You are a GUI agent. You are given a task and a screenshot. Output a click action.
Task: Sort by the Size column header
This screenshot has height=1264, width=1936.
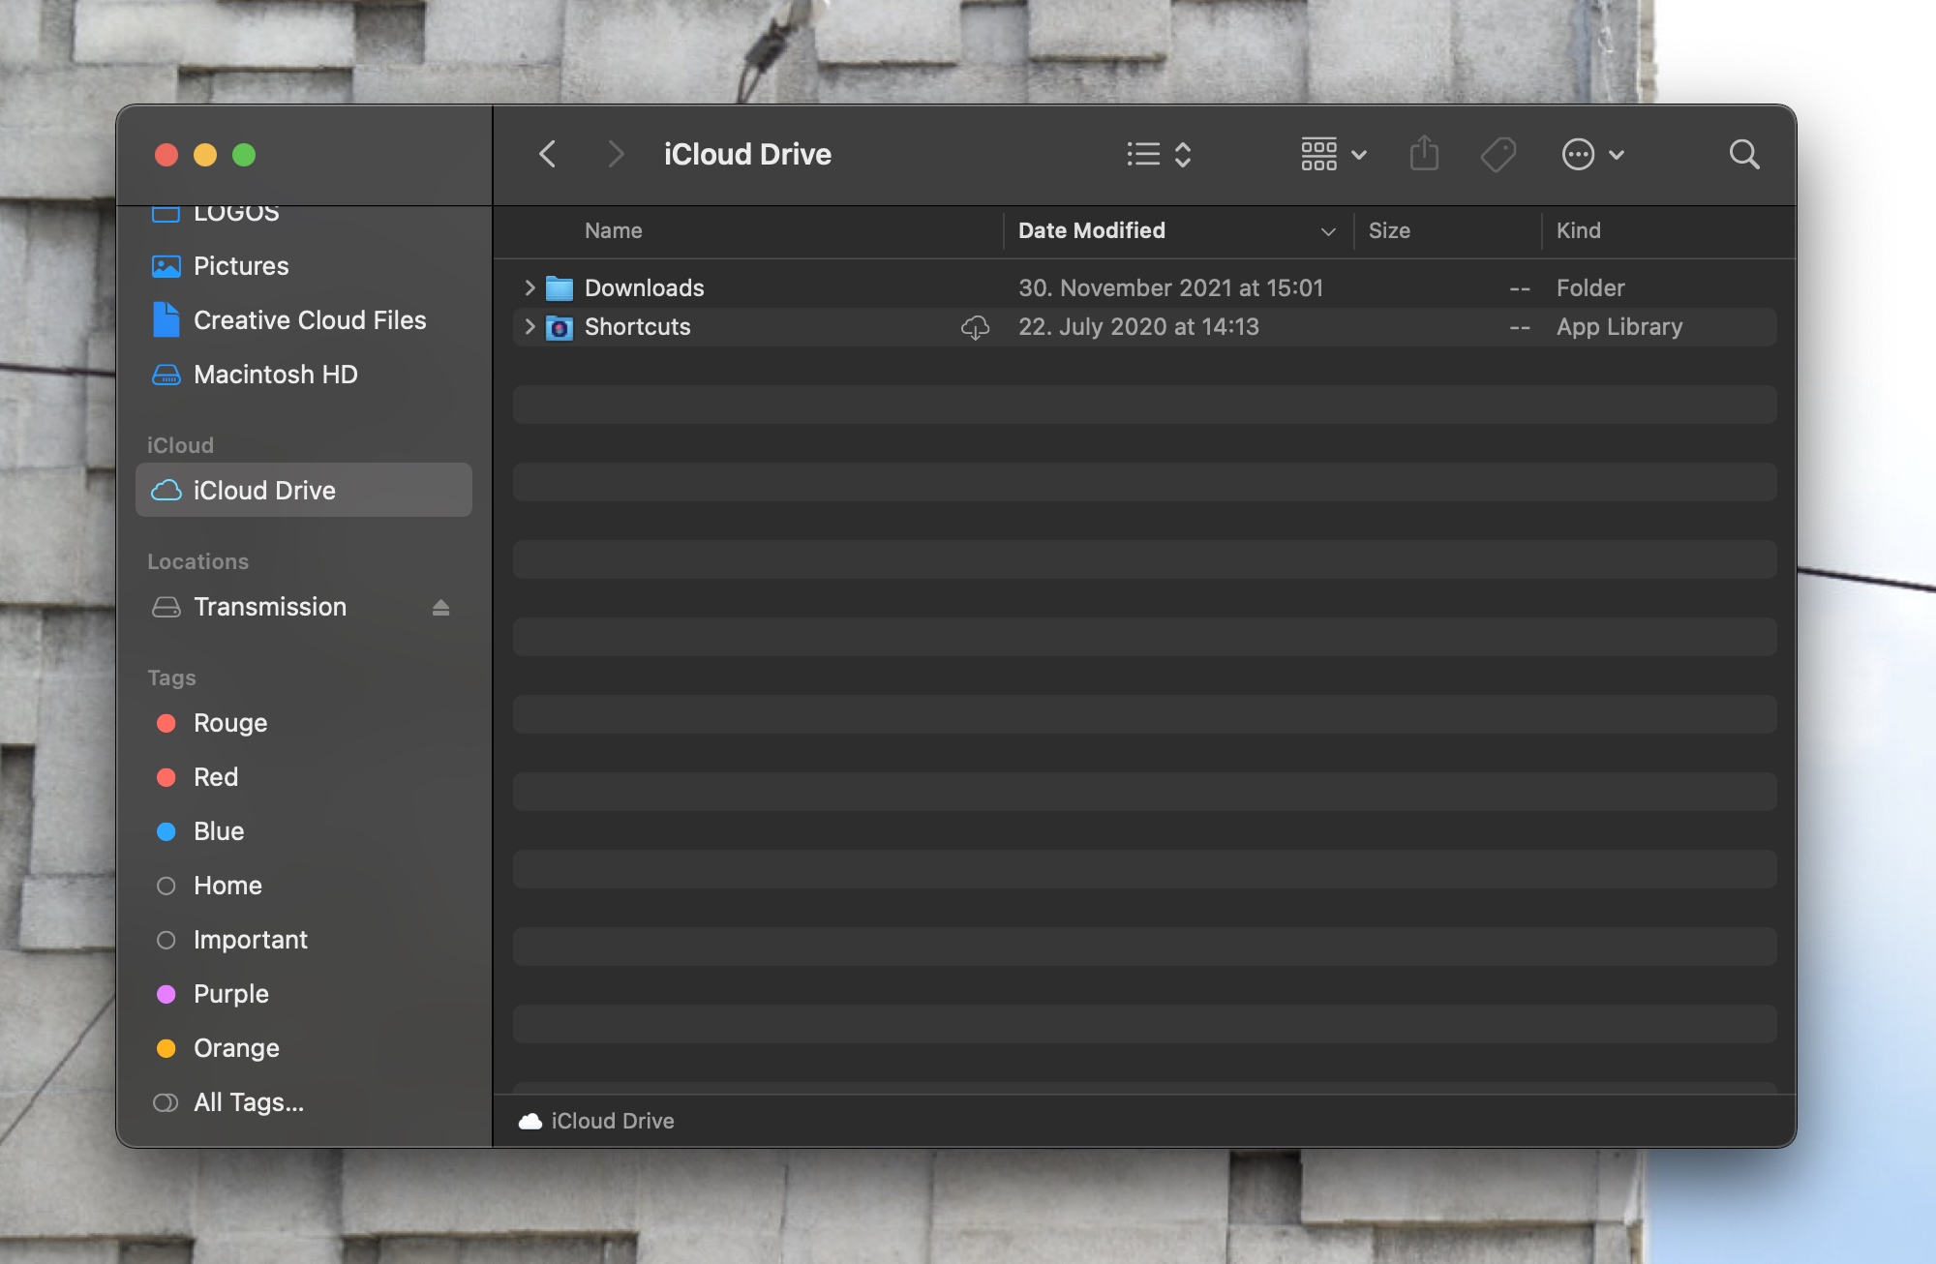tap(1389, 230)
